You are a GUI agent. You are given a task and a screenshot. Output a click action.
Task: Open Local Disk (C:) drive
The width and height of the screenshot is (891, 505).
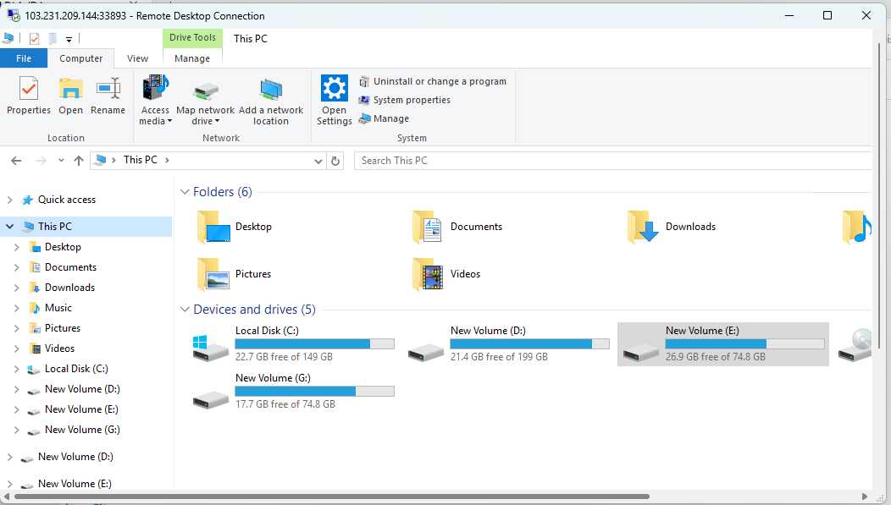(x=211, y=344)
